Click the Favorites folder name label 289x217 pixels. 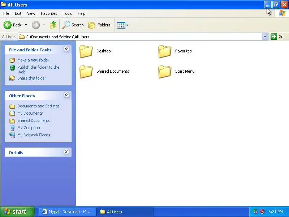tap(184, 51)
